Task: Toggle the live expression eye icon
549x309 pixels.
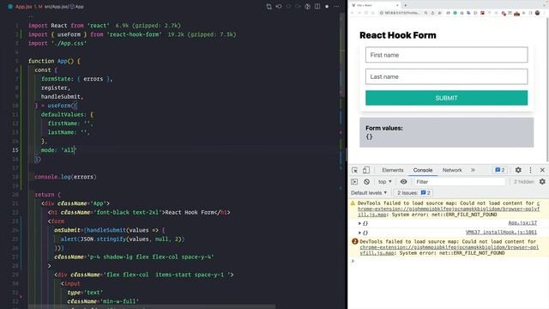Action: tap(404, 182)
